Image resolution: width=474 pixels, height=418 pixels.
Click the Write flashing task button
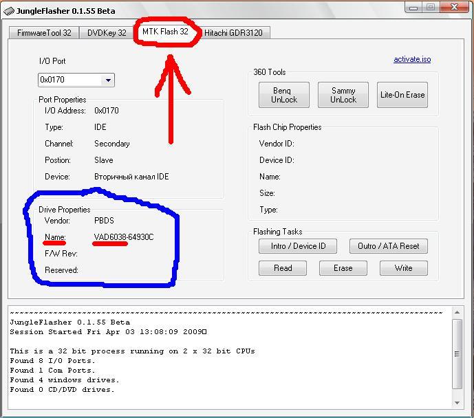[404, 268]
